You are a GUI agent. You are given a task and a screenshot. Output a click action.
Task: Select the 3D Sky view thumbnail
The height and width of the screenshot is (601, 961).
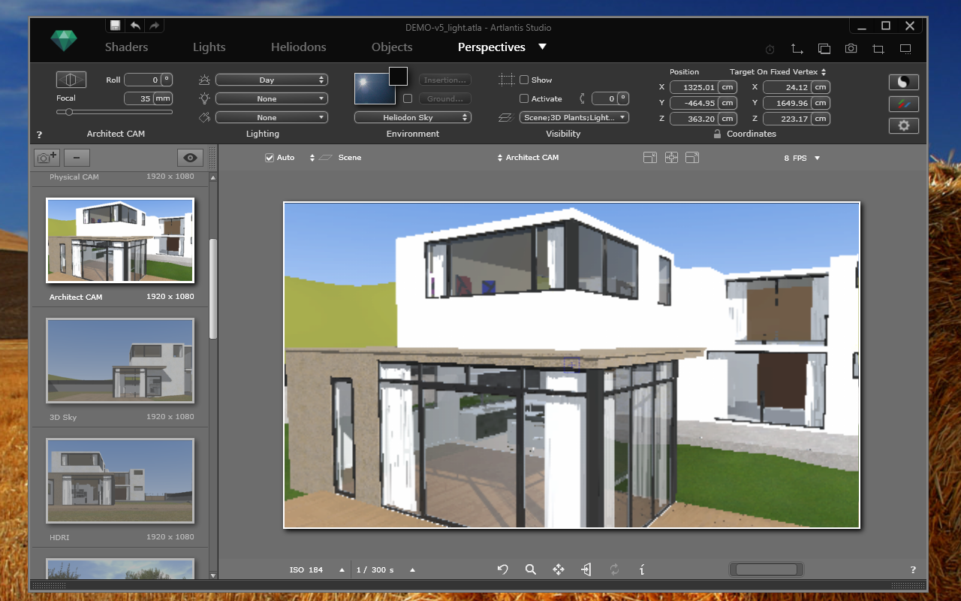pyautogui.click(x=120, y=361)
